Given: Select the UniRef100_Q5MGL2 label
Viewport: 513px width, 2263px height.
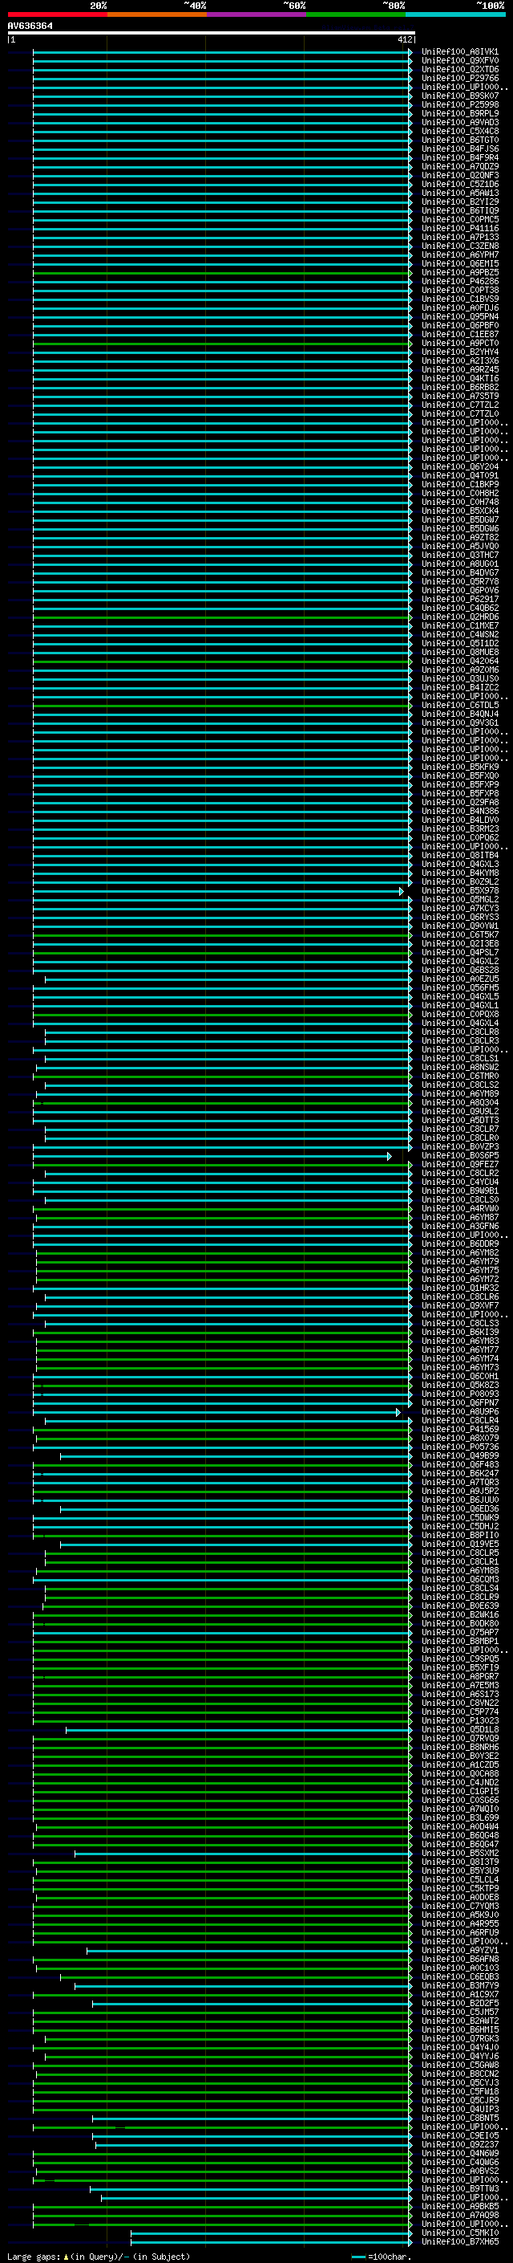Looking at the screenshot, I should [459, 900].
